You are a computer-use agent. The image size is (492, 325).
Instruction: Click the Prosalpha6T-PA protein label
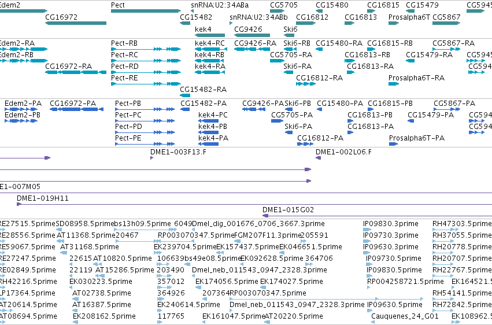click(417, 138)
